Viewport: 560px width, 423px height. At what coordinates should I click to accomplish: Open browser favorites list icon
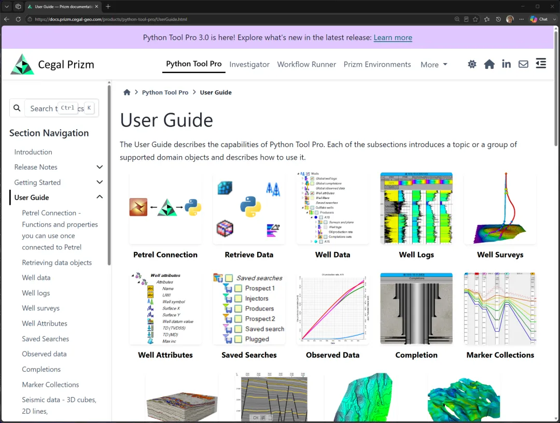click(487, 19)
